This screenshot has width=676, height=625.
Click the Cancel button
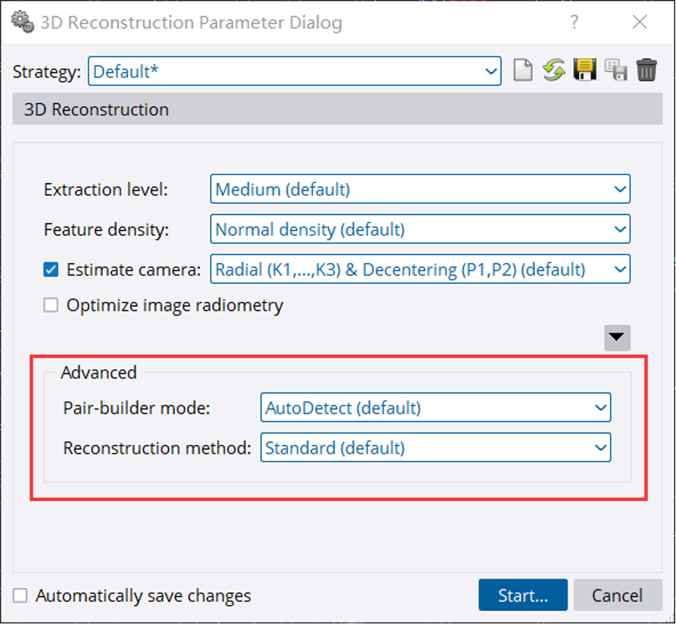pyautogui.click(x=617, y=596)
